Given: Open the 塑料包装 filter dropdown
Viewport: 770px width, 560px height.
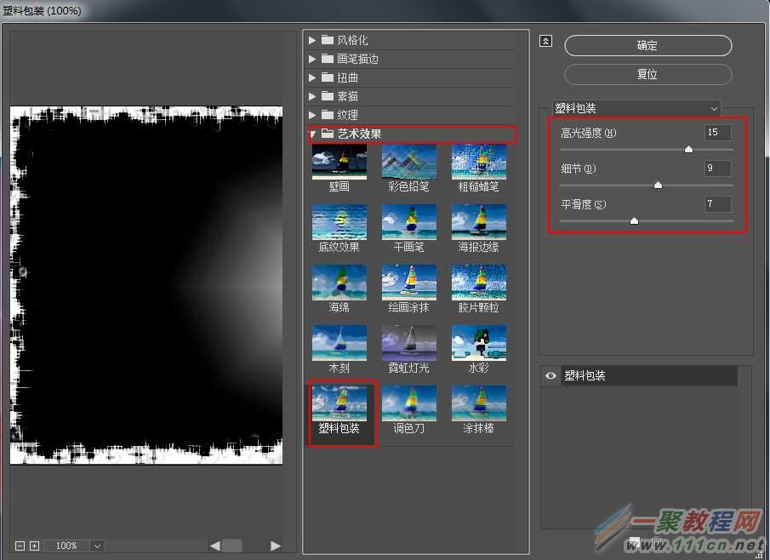Looking at the screenshot, I should pyautogui.click(x=636, y=108).
